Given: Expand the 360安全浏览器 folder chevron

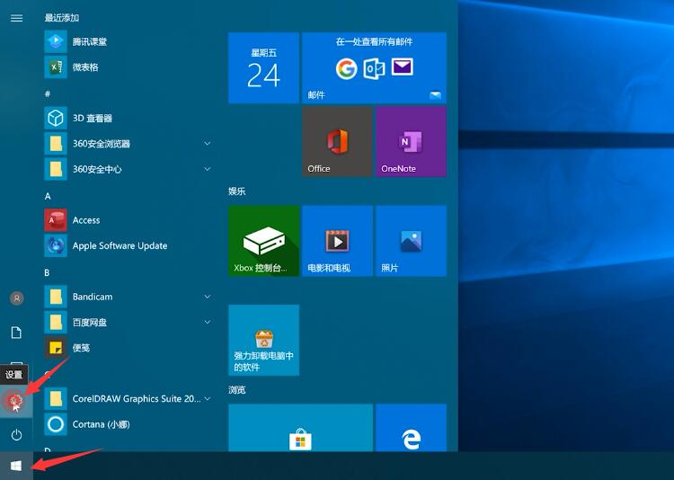Looking at the screenshot, I should coord(208,143).
